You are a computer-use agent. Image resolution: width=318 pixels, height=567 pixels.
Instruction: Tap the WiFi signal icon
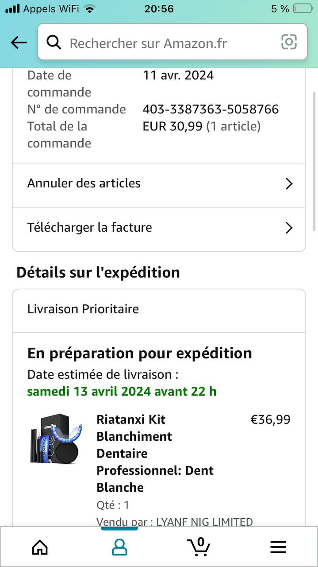(90, 9)
